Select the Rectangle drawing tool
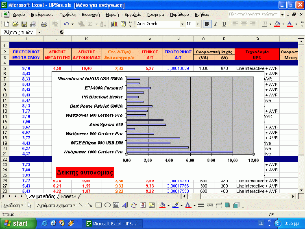Screen dimensions: 305x229 99,205
